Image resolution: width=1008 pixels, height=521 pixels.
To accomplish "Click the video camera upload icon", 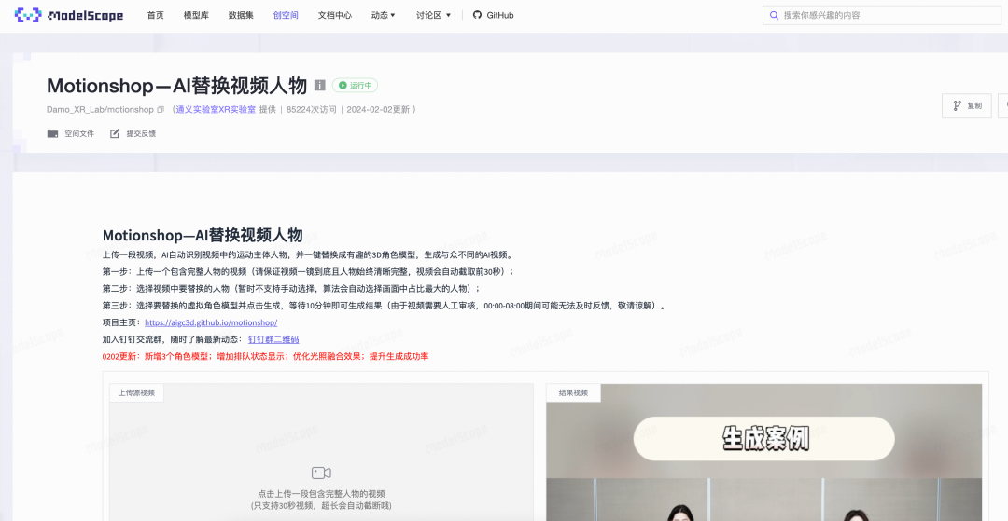I will pos(321,473).
